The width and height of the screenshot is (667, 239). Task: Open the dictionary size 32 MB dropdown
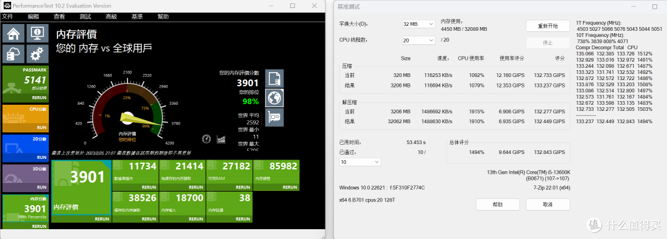coord(419,24)
